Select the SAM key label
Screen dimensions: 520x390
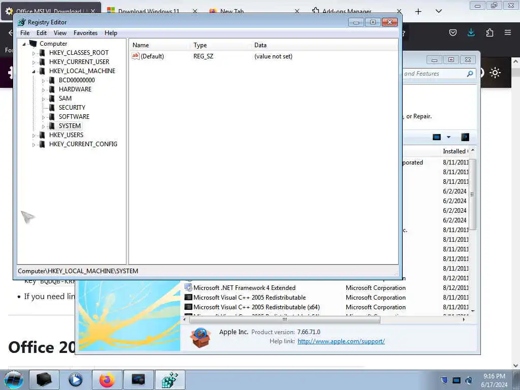[x=65, y=99]
